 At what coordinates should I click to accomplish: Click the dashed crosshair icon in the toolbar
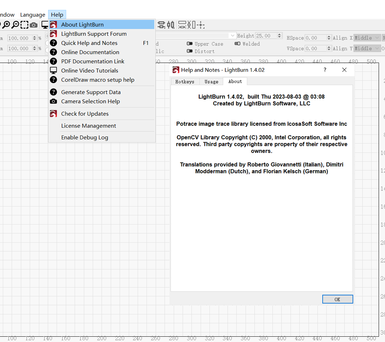pyautogui.click(x=201, y=25)
